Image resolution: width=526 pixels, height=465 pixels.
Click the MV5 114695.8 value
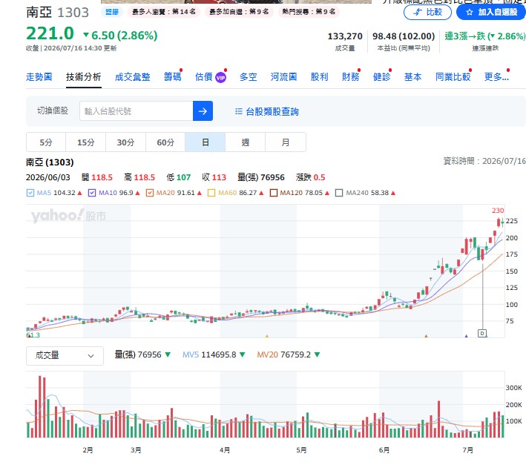(218, 354)
